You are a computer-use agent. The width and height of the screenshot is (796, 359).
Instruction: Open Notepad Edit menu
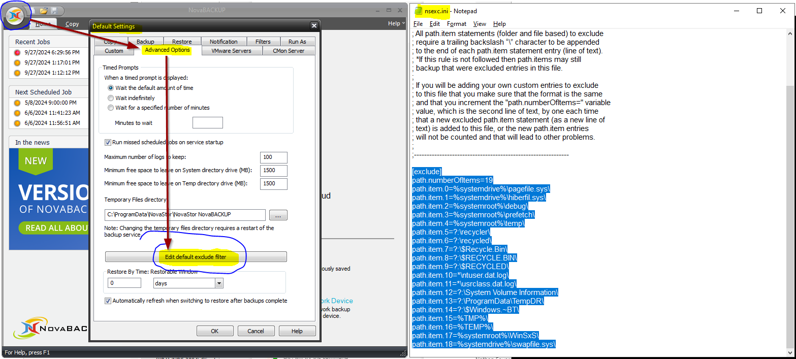tap(435, 24)
